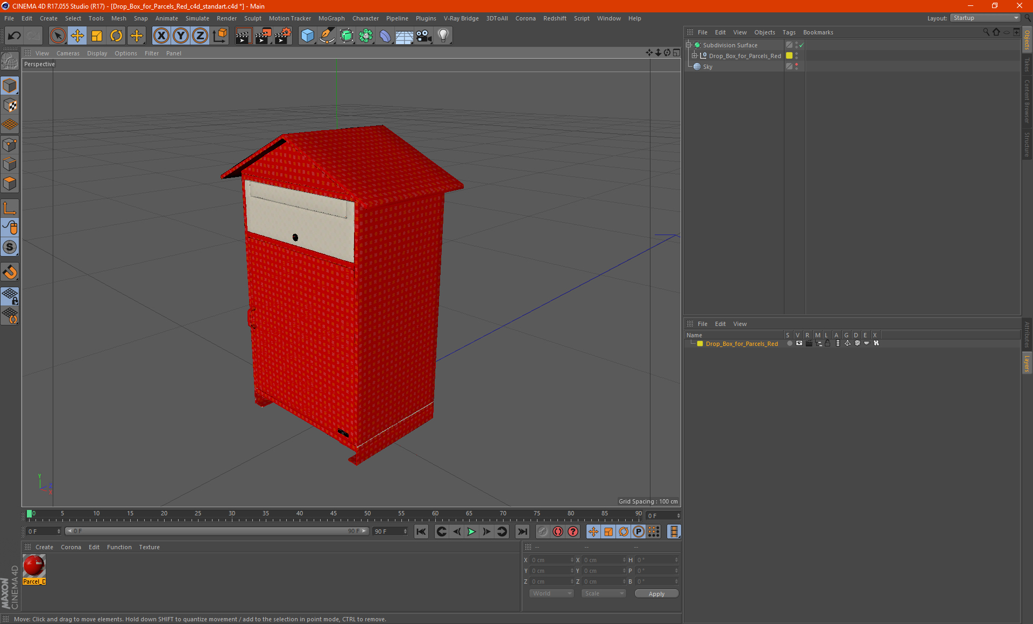The width and height of the screenshot is (1033, 624).
Task: Open the Deformer objects icon
Action: [385, 36]
